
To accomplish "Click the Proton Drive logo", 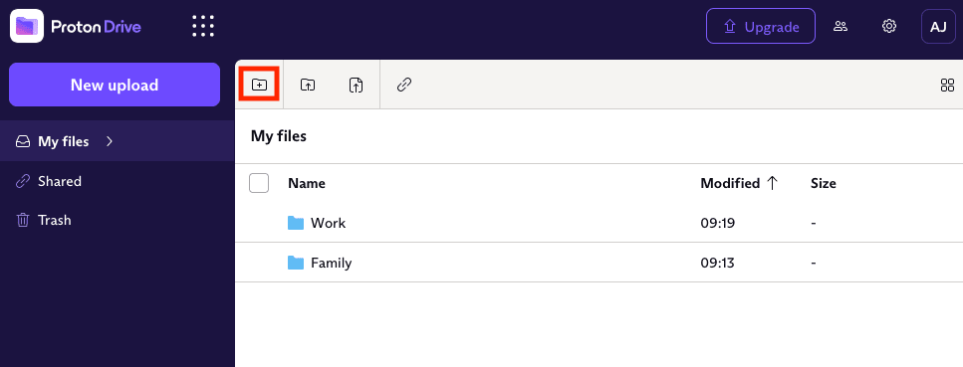I will (76, 27).
